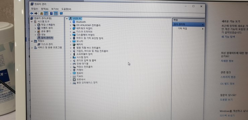Click the 모니터 icon in the device list
The width and height of the screenshot is (248, 120).
click(74, 41)
